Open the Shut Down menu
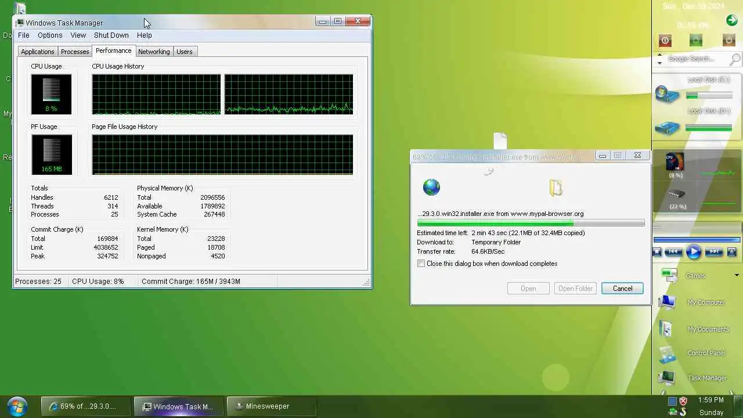 pyautogui.click(x=111, y=35)
